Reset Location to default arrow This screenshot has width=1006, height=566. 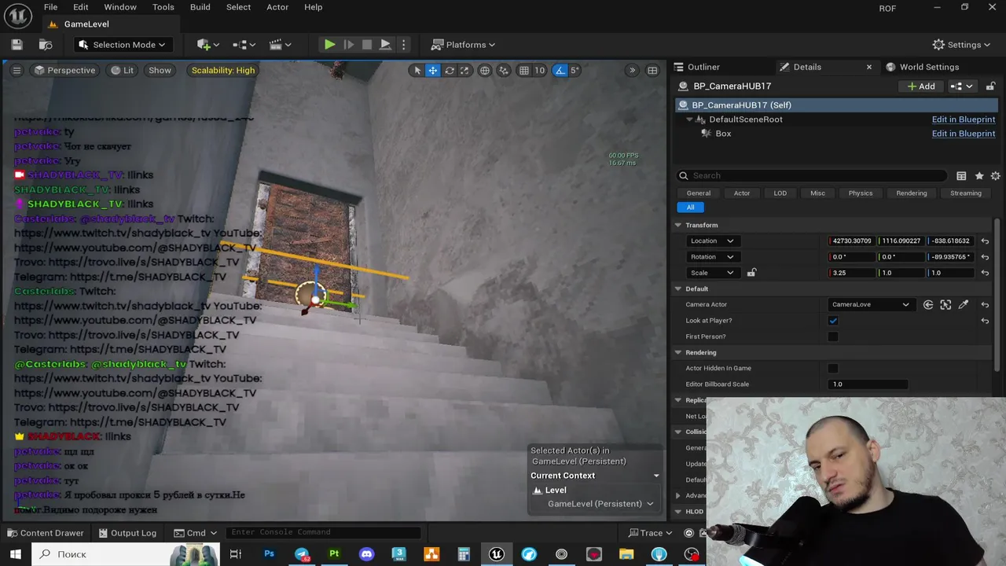985,241
